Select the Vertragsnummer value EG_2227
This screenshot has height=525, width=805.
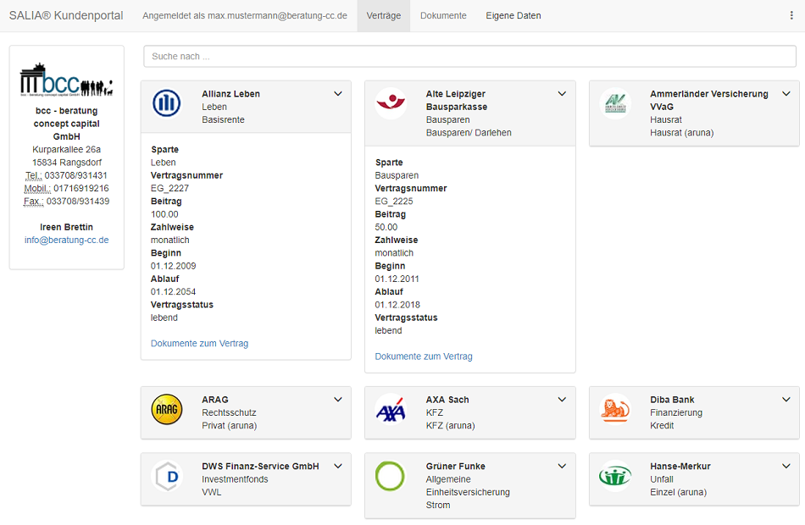coord(170,188)
